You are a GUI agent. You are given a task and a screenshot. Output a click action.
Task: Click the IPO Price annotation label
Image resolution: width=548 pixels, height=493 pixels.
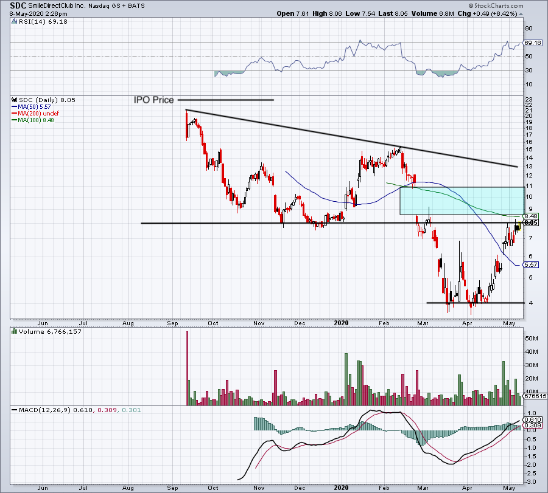[154, 100]
